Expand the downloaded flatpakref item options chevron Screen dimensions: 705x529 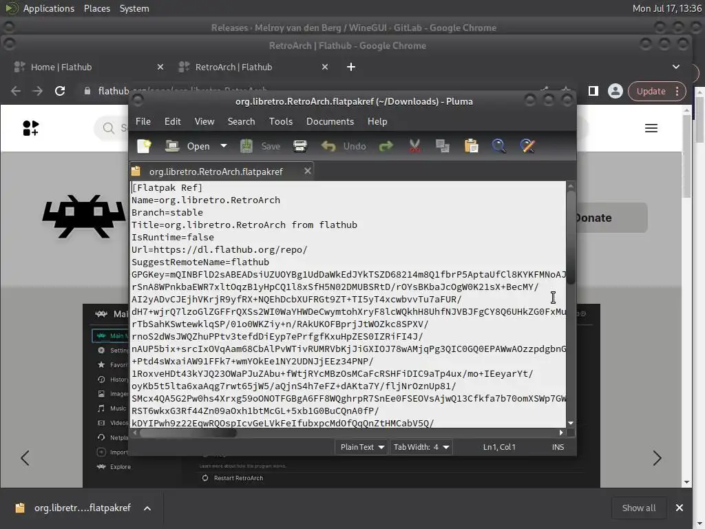(147, 508)
